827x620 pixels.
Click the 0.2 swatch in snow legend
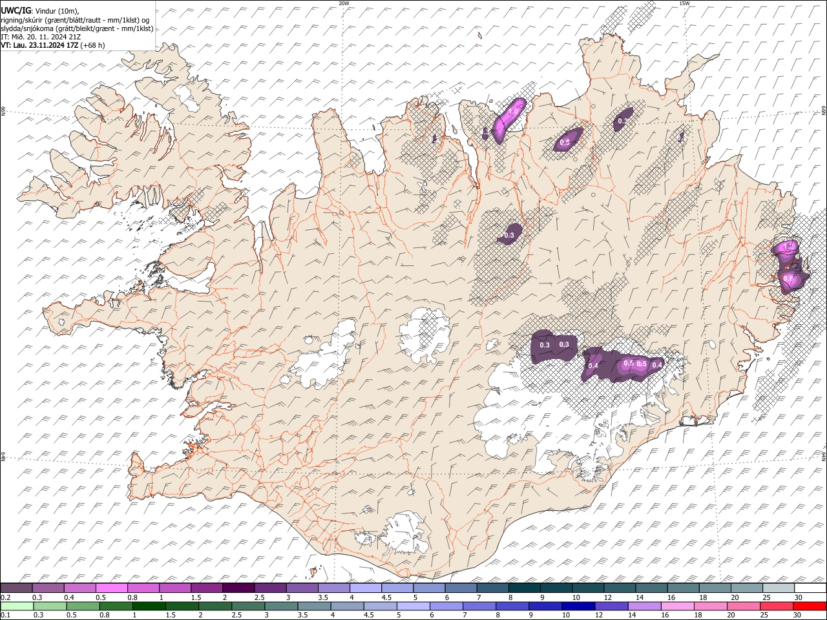click(16, 588)
